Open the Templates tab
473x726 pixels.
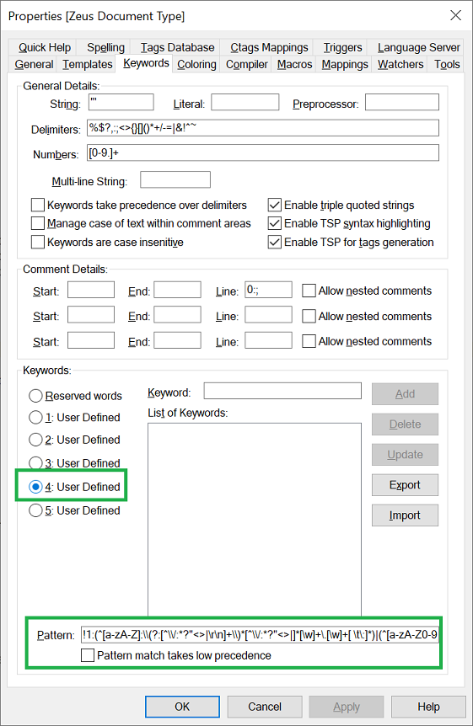click(87, 64)
